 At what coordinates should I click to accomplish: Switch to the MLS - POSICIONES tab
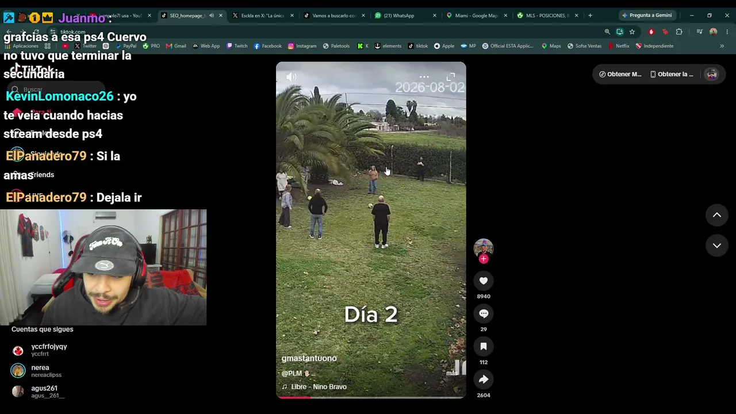coord(547,16)
